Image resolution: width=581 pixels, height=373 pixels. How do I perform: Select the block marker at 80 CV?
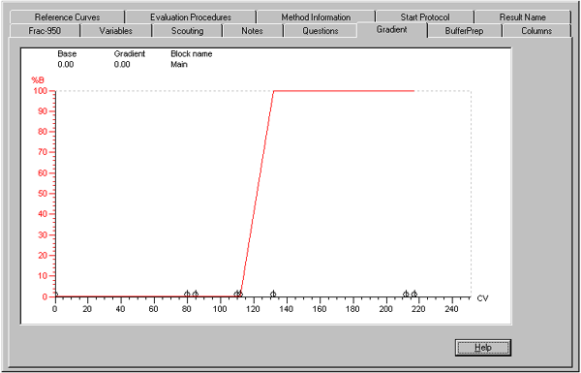coord(187,295)
